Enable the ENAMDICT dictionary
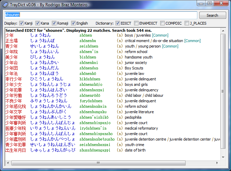The height and width of the screenshot is (171, 231). (x=136, y=23)
